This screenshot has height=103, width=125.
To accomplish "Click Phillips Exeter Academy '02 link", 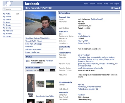I will coord(88,89).
